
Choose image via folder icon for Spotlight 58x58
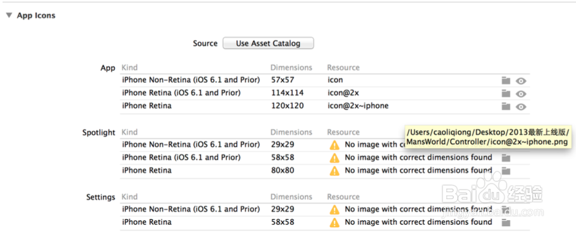506,157
